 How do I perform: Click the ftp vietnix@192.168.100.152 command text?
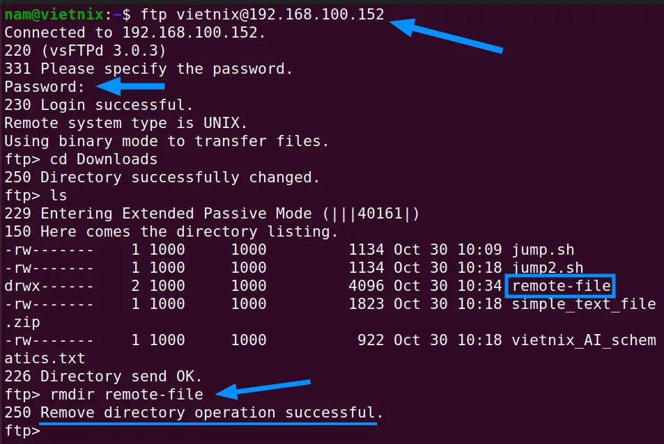tap(262, 15)
